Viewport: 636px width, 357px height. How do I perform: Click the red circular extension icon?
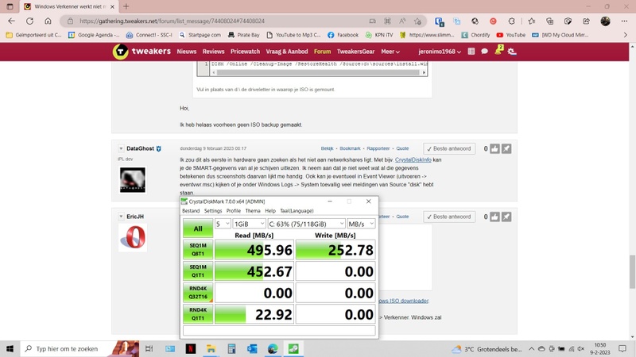point(493,21)
